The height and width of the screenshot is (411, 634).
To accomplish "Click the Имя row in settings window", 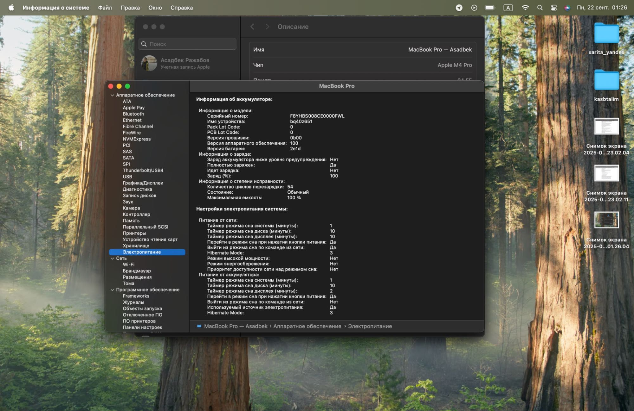I will [x=362, y=50].
